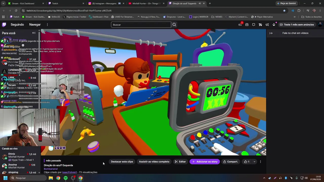This screenshot has width=324, height=182.
Task: Open the Chrome apps grid shortcut
Action: 3,17
